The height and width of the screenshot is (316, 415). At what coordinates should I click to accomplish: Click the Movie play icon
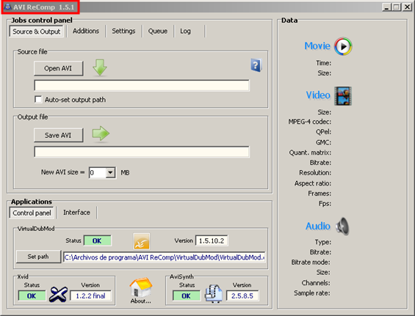[343, 46]
